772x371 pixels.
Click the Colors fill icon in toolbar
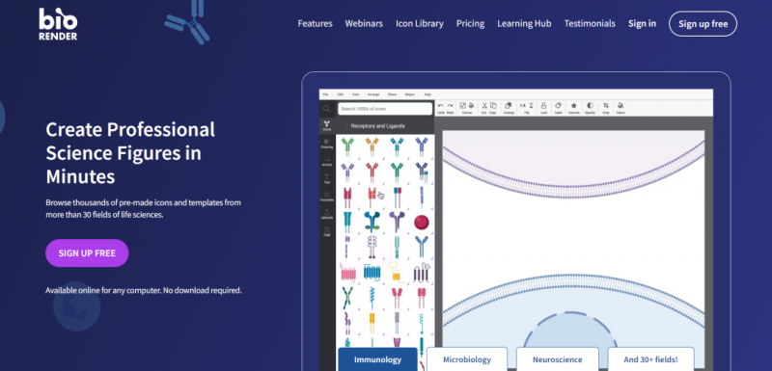620,106
